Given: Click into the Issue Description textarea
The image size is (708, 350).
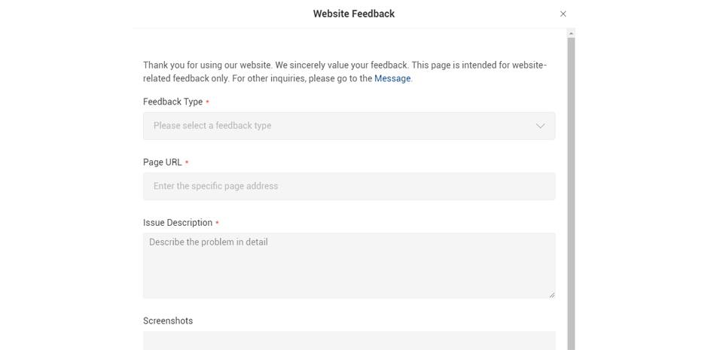Looking at the screenshot, I should click(x=349, y=266).
